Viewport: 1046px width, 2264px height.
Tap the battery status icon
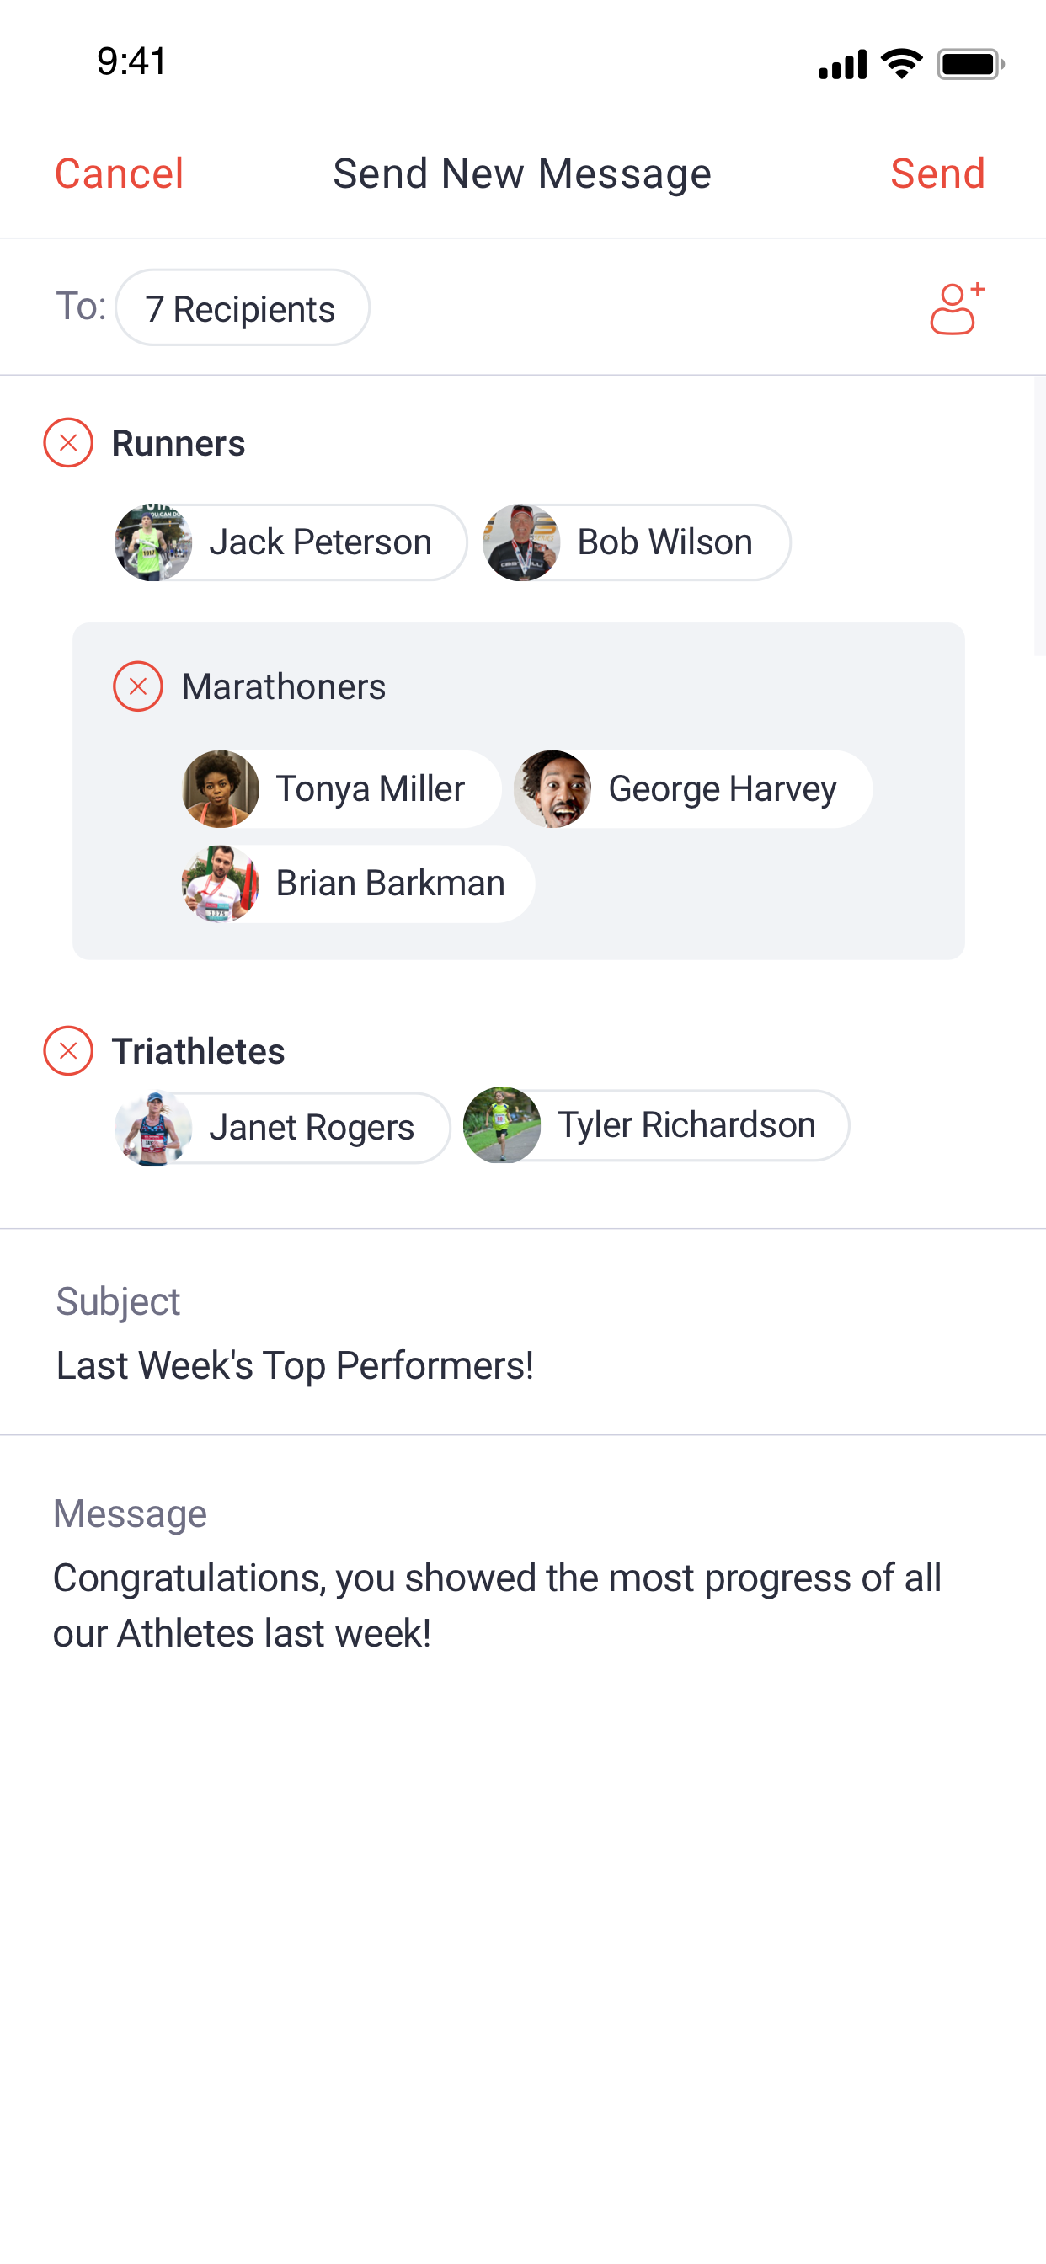click(x=969, y=64)
